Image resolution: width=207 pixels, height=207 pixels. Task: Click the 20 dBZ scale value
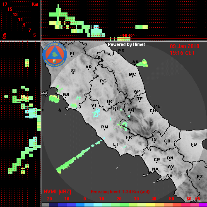119,199
